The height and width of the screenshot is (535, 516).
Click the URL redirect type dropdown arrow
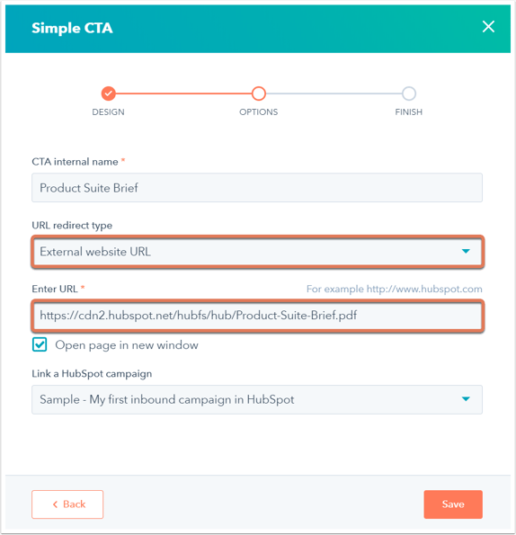click(x=466, y=252)
